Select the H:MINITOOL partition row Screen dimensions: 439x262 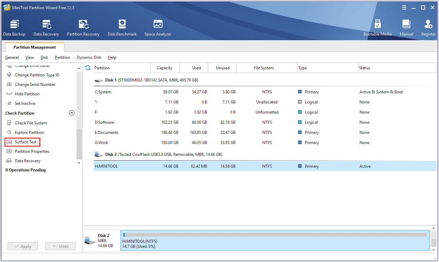pyautogui.click(x=265, y=166)
